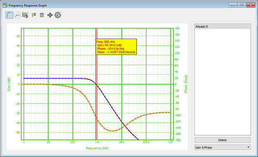
Task: Click the yellow cursor marker icon
Action: (34, 15)
